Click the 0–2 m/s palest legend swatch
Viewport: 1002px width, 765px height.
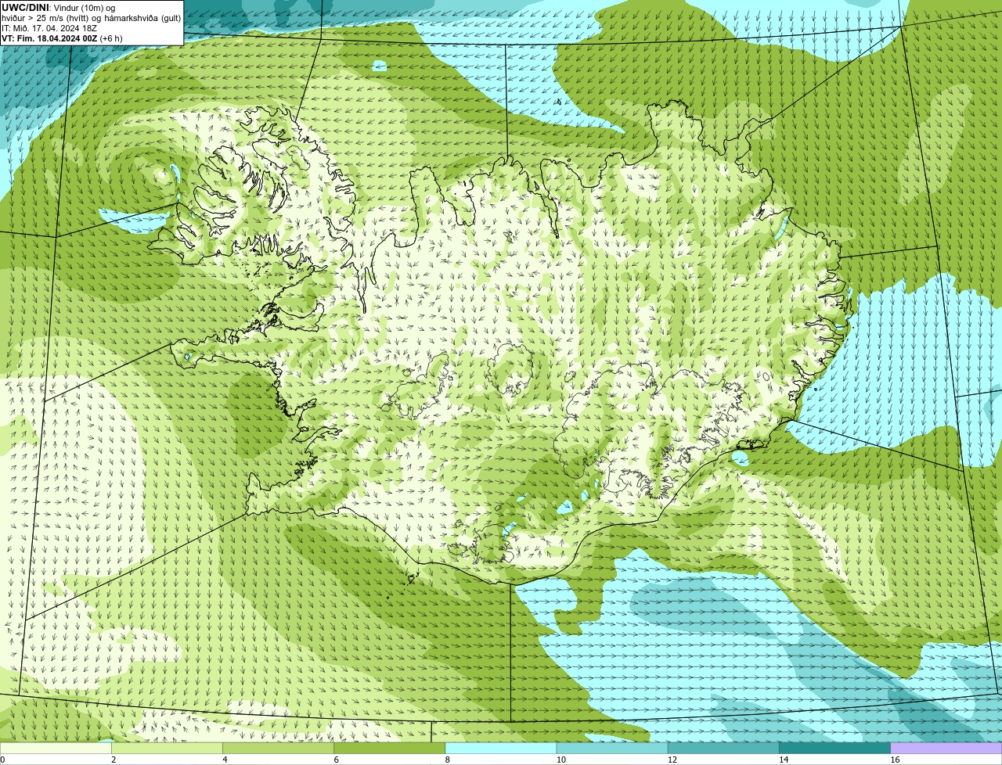56,748
